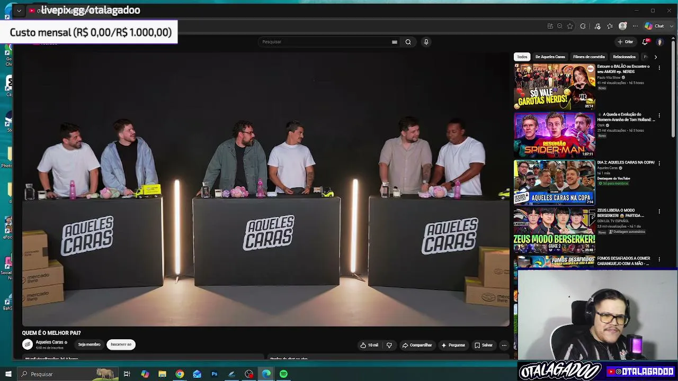
Task: Open Spotify from the taskbar
Action: 284,374
